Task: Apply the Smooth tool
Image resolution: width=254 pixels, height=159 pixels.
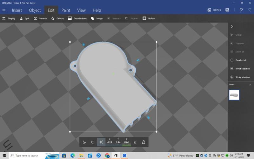Action: pos(40,18)
